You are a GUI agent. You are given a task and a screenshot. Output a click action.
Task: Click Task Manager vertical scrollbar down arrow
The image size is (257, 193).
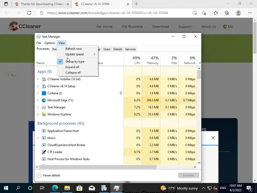199,163
